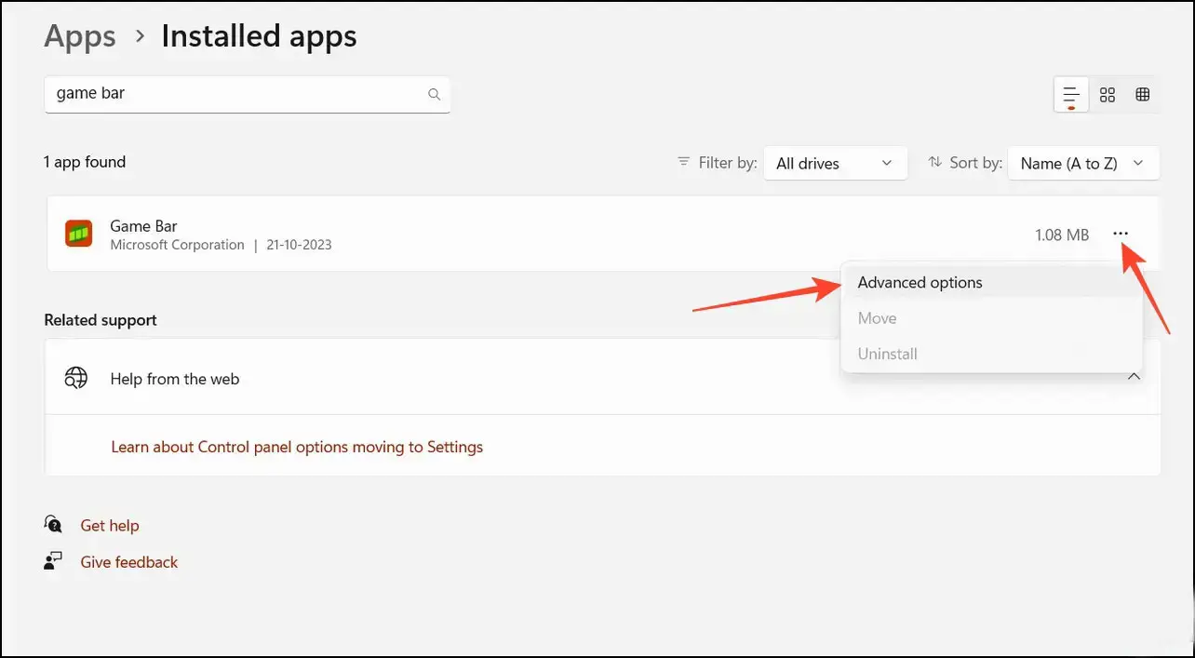Select Move in the context menu
The image size is (1195, 658).
[x=991, y=318]
